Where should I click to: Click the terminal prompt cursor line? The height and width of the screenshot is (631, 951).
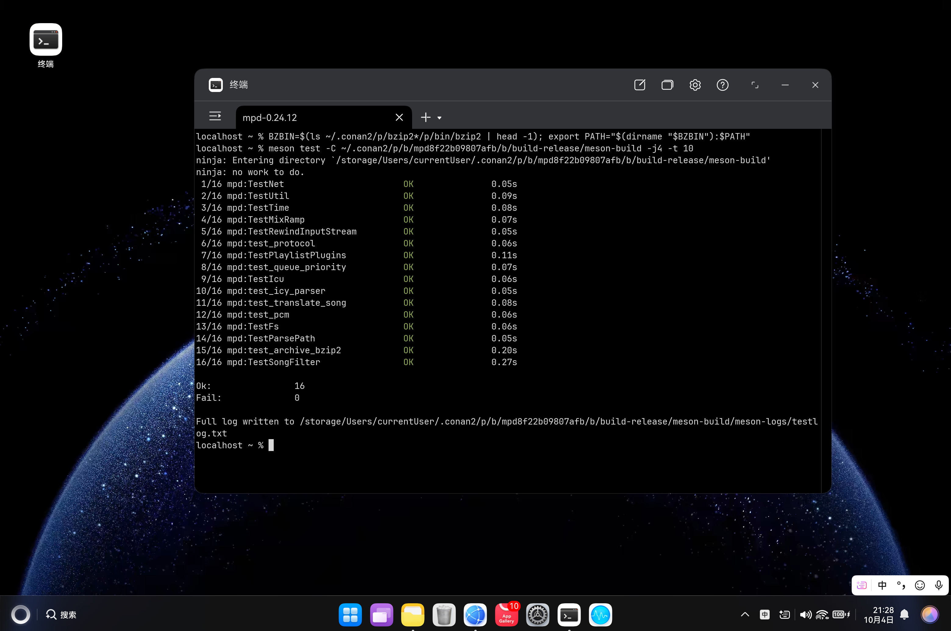(x=235, y=445)
